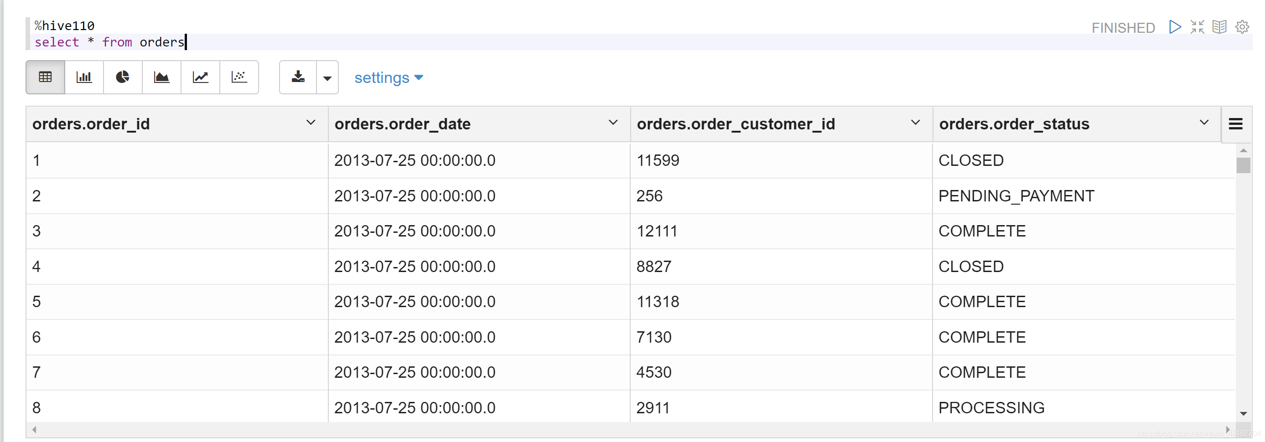Run the paragraph with the play icon

pyautogui.click(x=1175, y=27)
